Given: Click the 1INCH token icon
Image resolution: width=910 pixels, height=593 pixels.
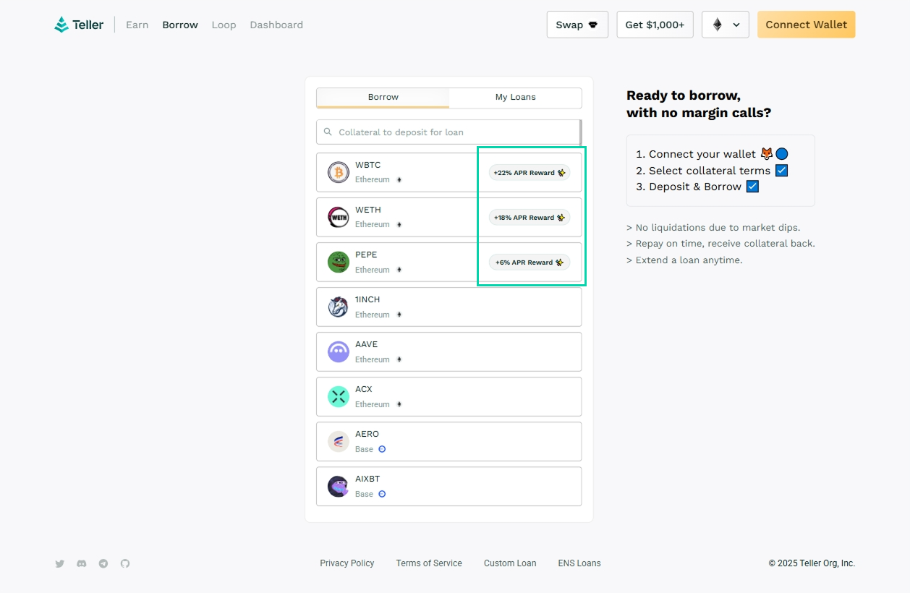Looking at the screenshot, I should [339, 307].
